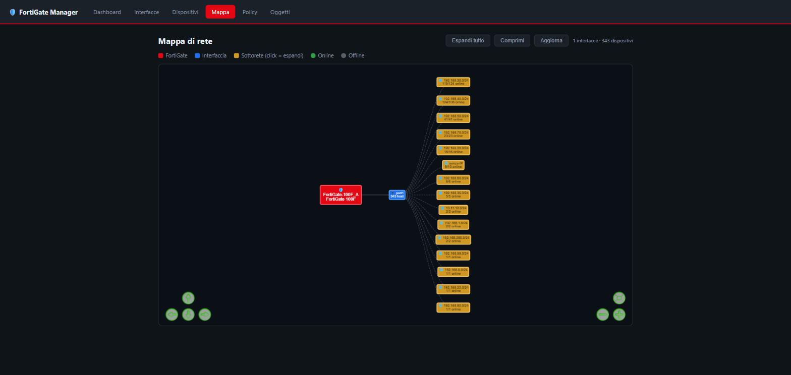This screenshot has height=375, width=791.
Task: Expand subnet 192.168.22.0/24
Action: coord(453,289)
